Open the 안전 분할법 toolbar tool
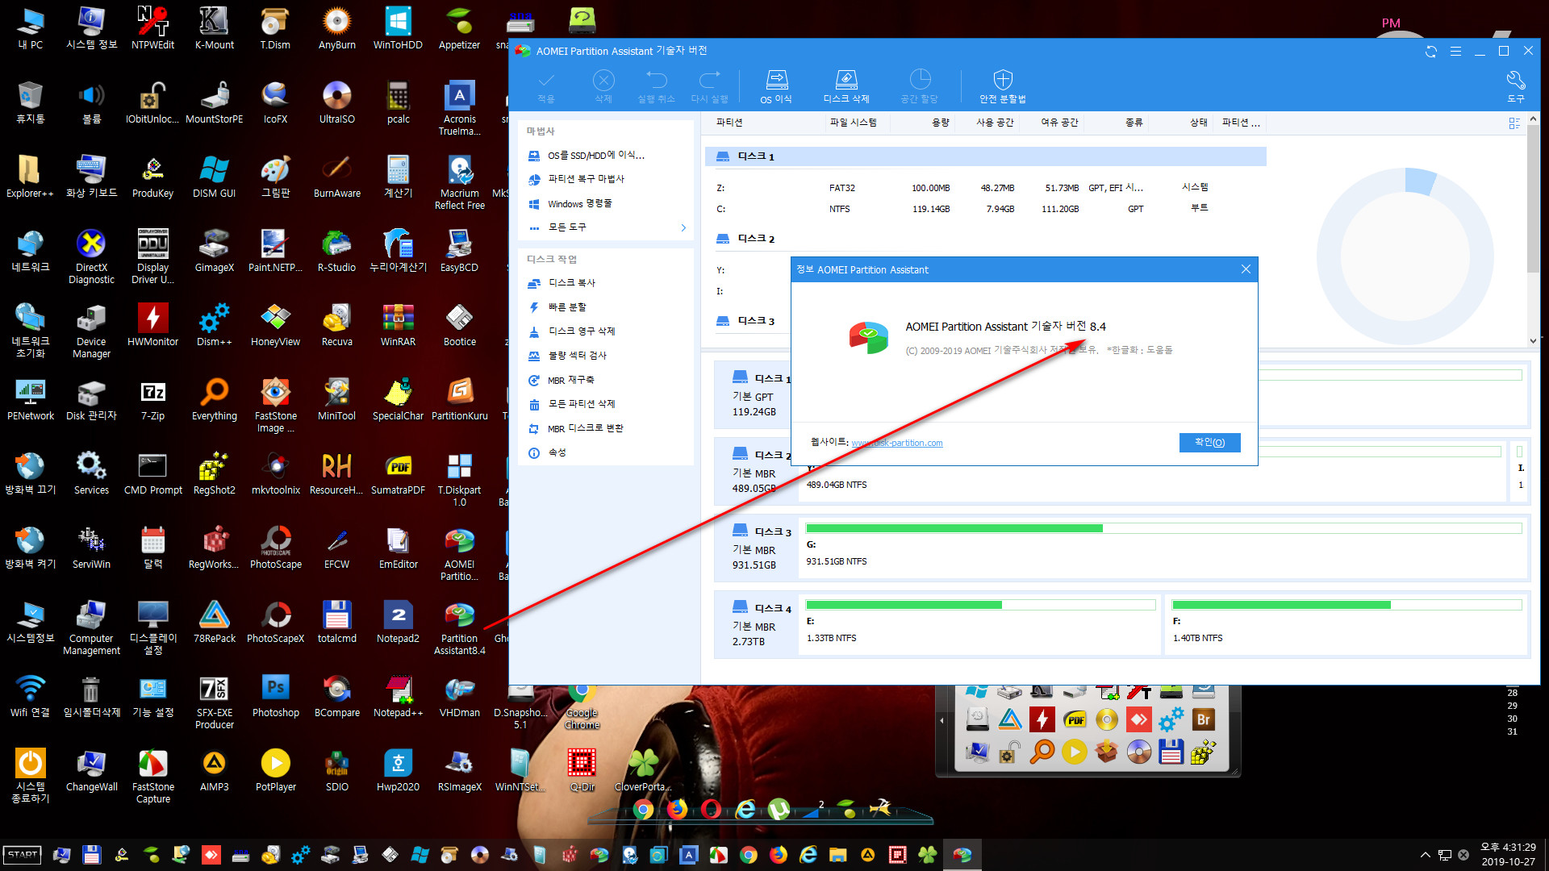 coord(1003,86)
